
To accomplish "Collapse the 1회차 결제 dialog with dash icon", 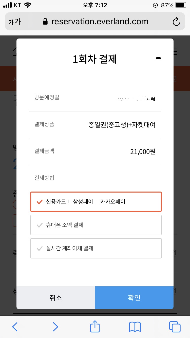I will [158, 59].
